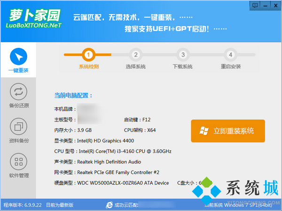This screenshot has height=211, width=282.
Task: Open the 资料备份 data backup section
Action: coord(18,130)
